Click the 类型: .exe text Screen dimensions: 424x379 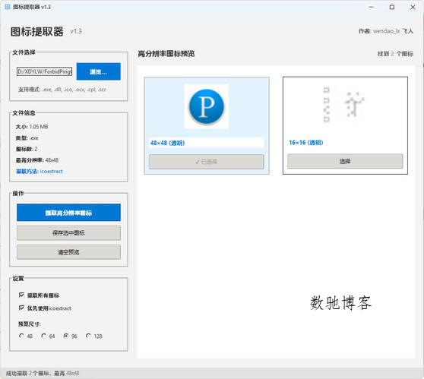click(x=27, y=138)
